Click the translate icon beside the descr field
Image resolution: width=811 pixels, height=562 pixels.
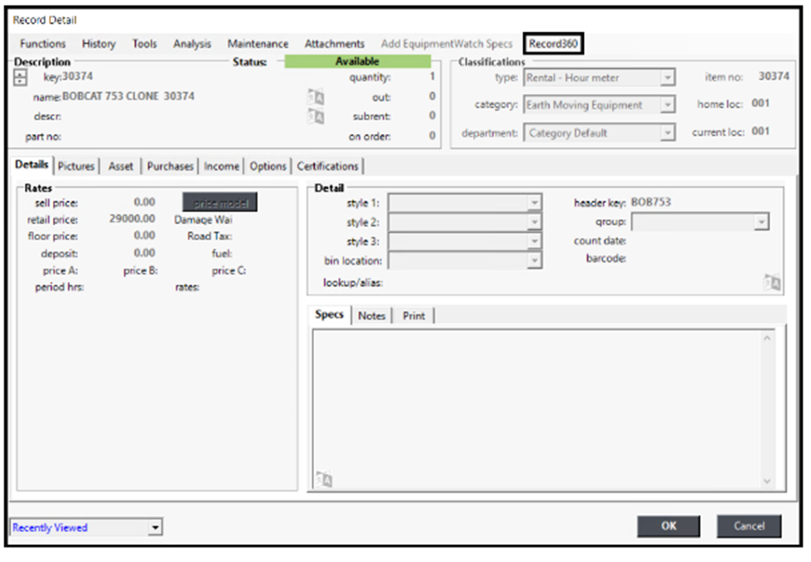coord(315,116)
